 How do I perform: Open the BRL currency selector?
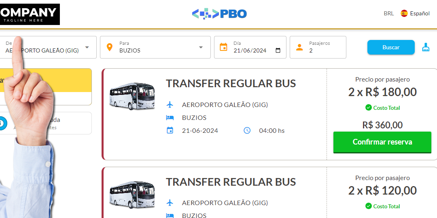(388, 13)
